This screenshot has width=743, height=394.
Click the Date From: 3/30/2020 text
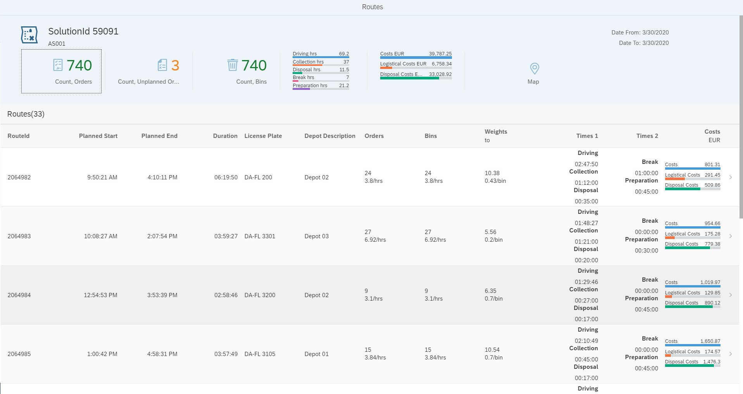pos(640,33)
